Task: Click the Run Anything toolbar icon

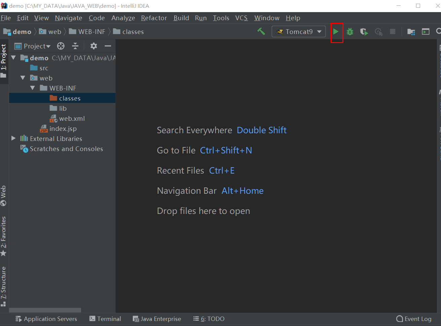Action: click(426, 32)
